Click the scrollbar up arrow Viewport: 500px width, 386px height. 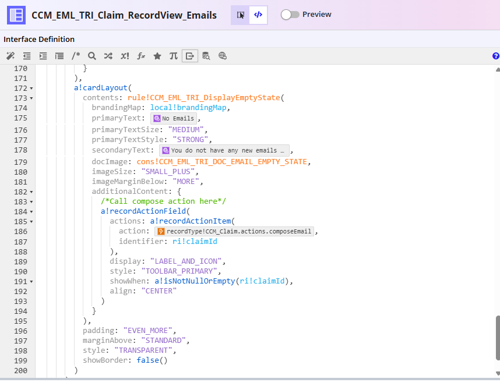[498, 69]
